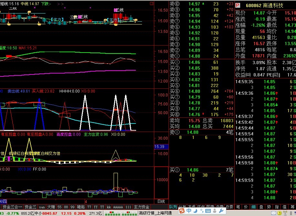
Task: Click the 换手 3.09% value
Action: point(259,63)
